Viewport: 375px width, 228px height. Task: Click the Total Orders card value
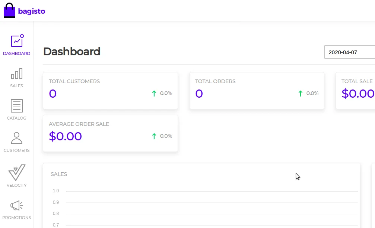click(x=199, y=94)
